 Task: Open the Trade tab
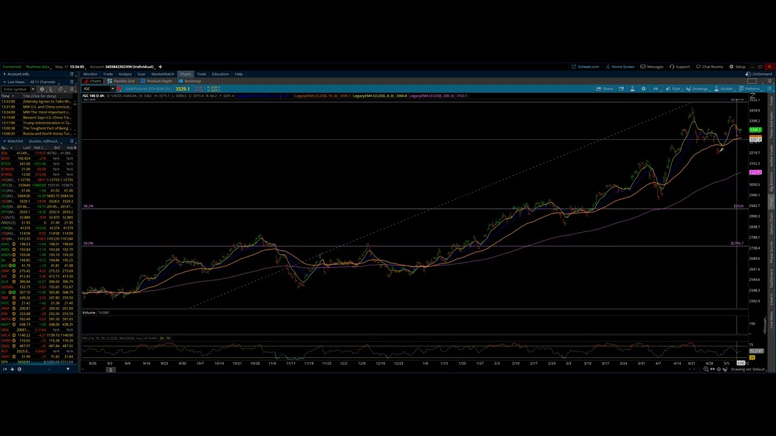(107, 74)
